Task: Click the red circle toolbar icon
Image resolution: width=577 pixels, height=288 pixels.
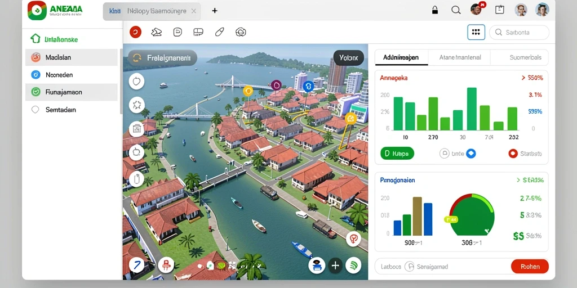Action: coord(135,32)
